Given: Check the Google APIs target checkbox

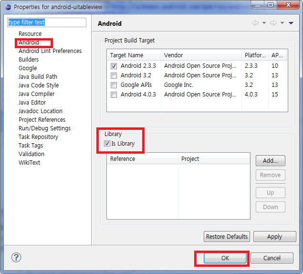Looking at the screenshot, I should [x=114, y=85].
